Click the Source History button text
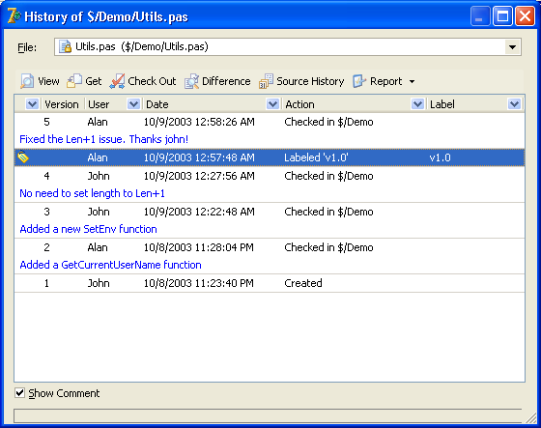541x428 pixels. 310,81
